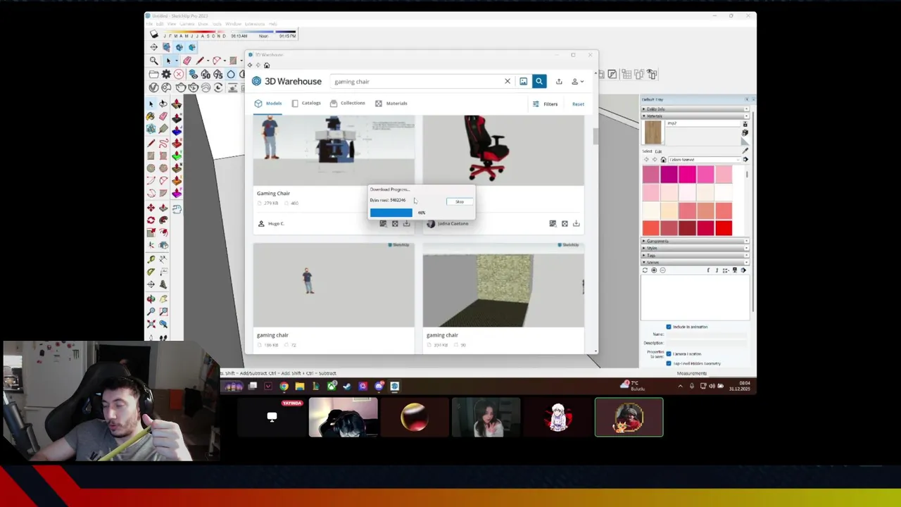This screenshot has height=507, width=901.
Task: Clear the gaming chair search text
Action: (x=507, y=82)
